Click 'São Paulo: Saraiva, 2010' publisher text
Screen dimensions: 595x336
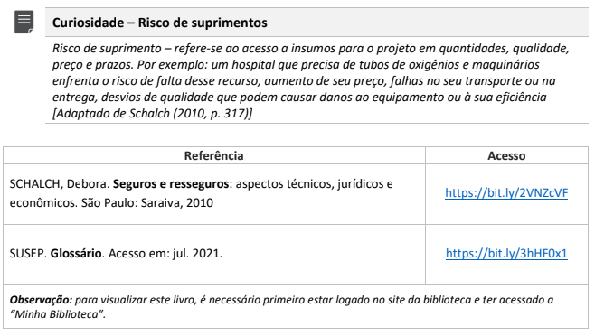(147, 203)
